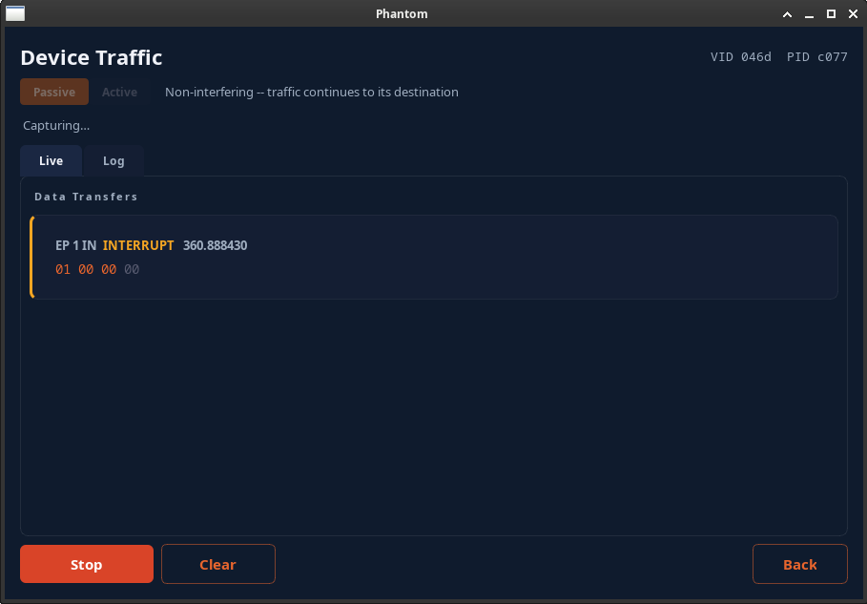Clear captured data transfers
Image resolution: width=867 pixels, height=604 pixels.
tap(217, 564)
